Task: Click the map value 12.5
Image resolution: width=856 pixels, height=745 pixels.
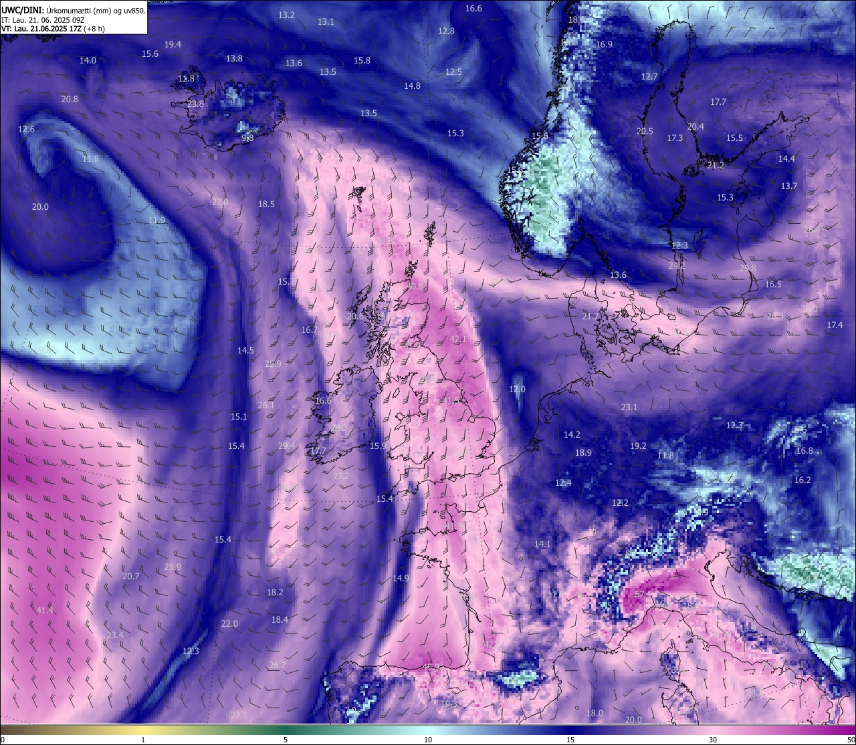Action: (x=453, y=71)
